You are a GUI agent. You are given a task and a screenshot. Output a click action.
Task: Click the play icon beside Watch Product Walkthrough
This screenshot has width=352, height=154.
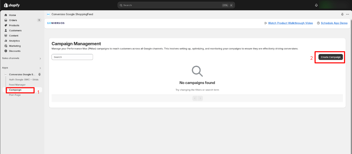point(266,23)
